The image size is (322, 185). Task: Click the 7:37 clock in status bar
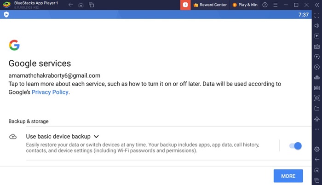pyautogui.click(x=303, y=15)
